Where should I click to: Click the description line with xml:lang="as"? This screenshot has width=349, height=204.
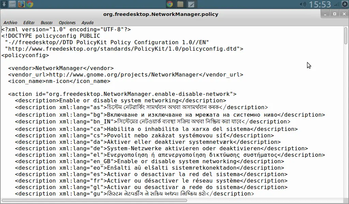[141, 107]
